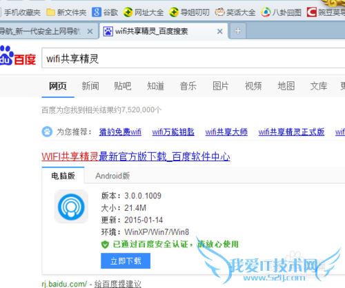Switch to 文库 search results
Image resolution: width=345 pixels, height=288 pixels.
319,86
